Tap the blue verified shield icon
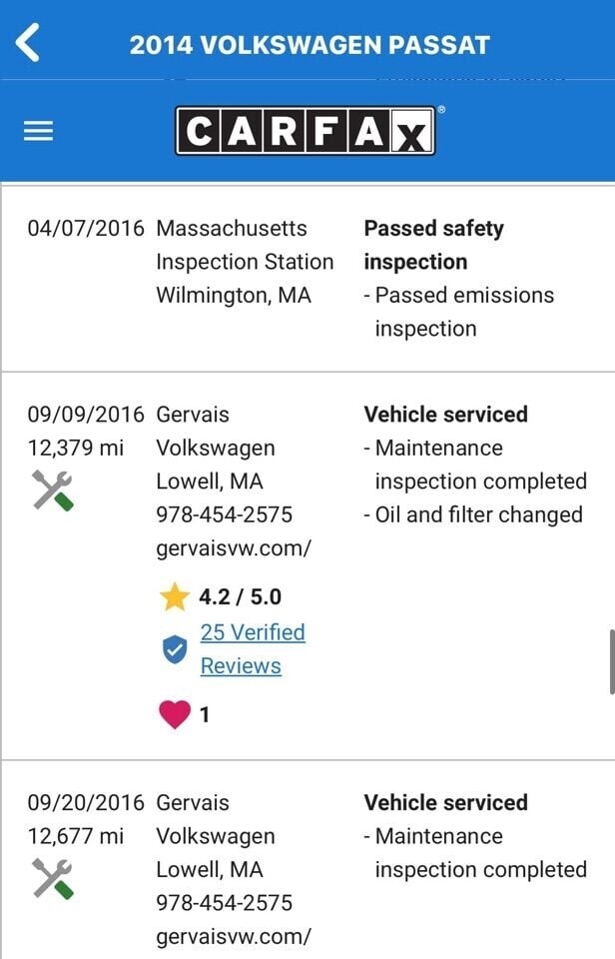Image resolution: width=615 pixels, height=959 pixels. (175, 650)
